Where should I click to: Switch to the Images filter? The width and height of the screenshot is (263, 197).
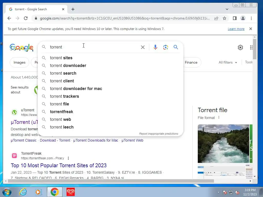coord(20,62)
